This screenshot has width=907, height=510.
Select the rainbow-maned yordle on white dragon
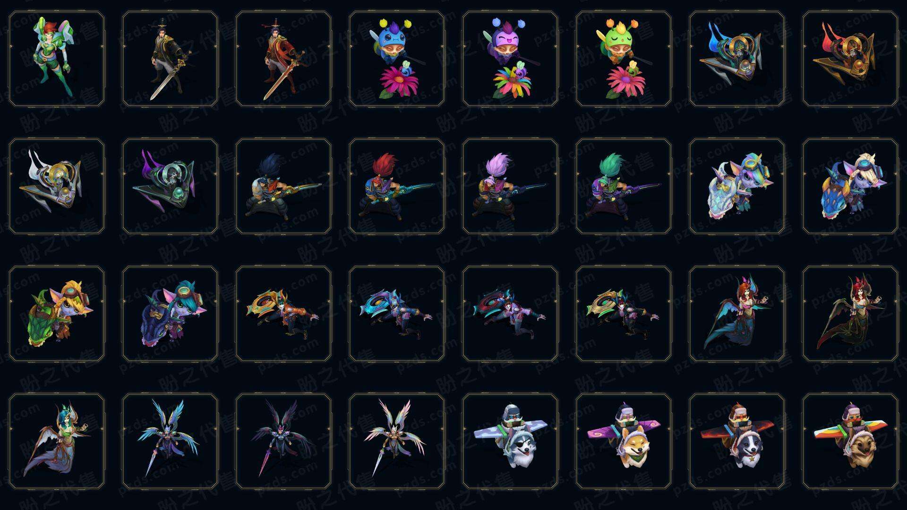point(737,186)
